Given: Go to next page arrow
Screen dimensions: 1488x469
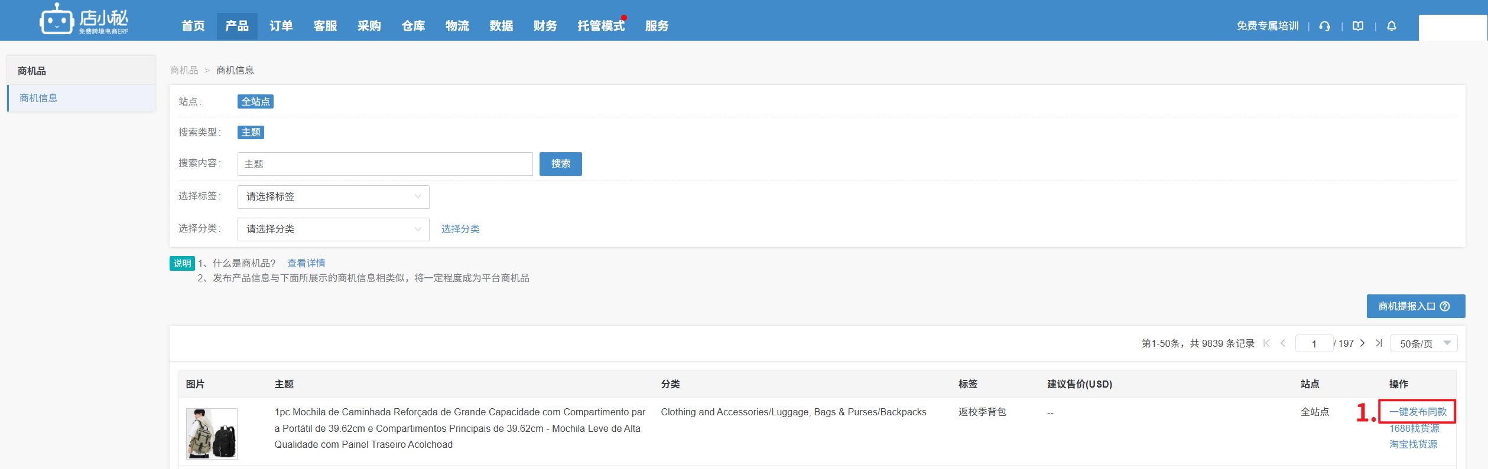Looking at the screenshot, I should [1363, 343].
